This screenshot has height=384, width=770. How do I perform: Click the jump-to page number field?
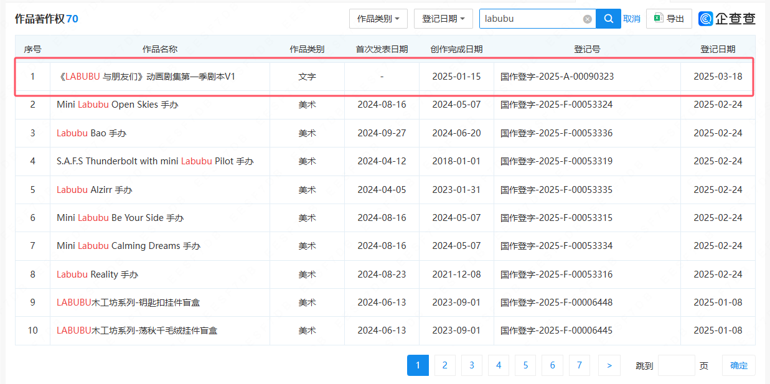coord(676,365)
